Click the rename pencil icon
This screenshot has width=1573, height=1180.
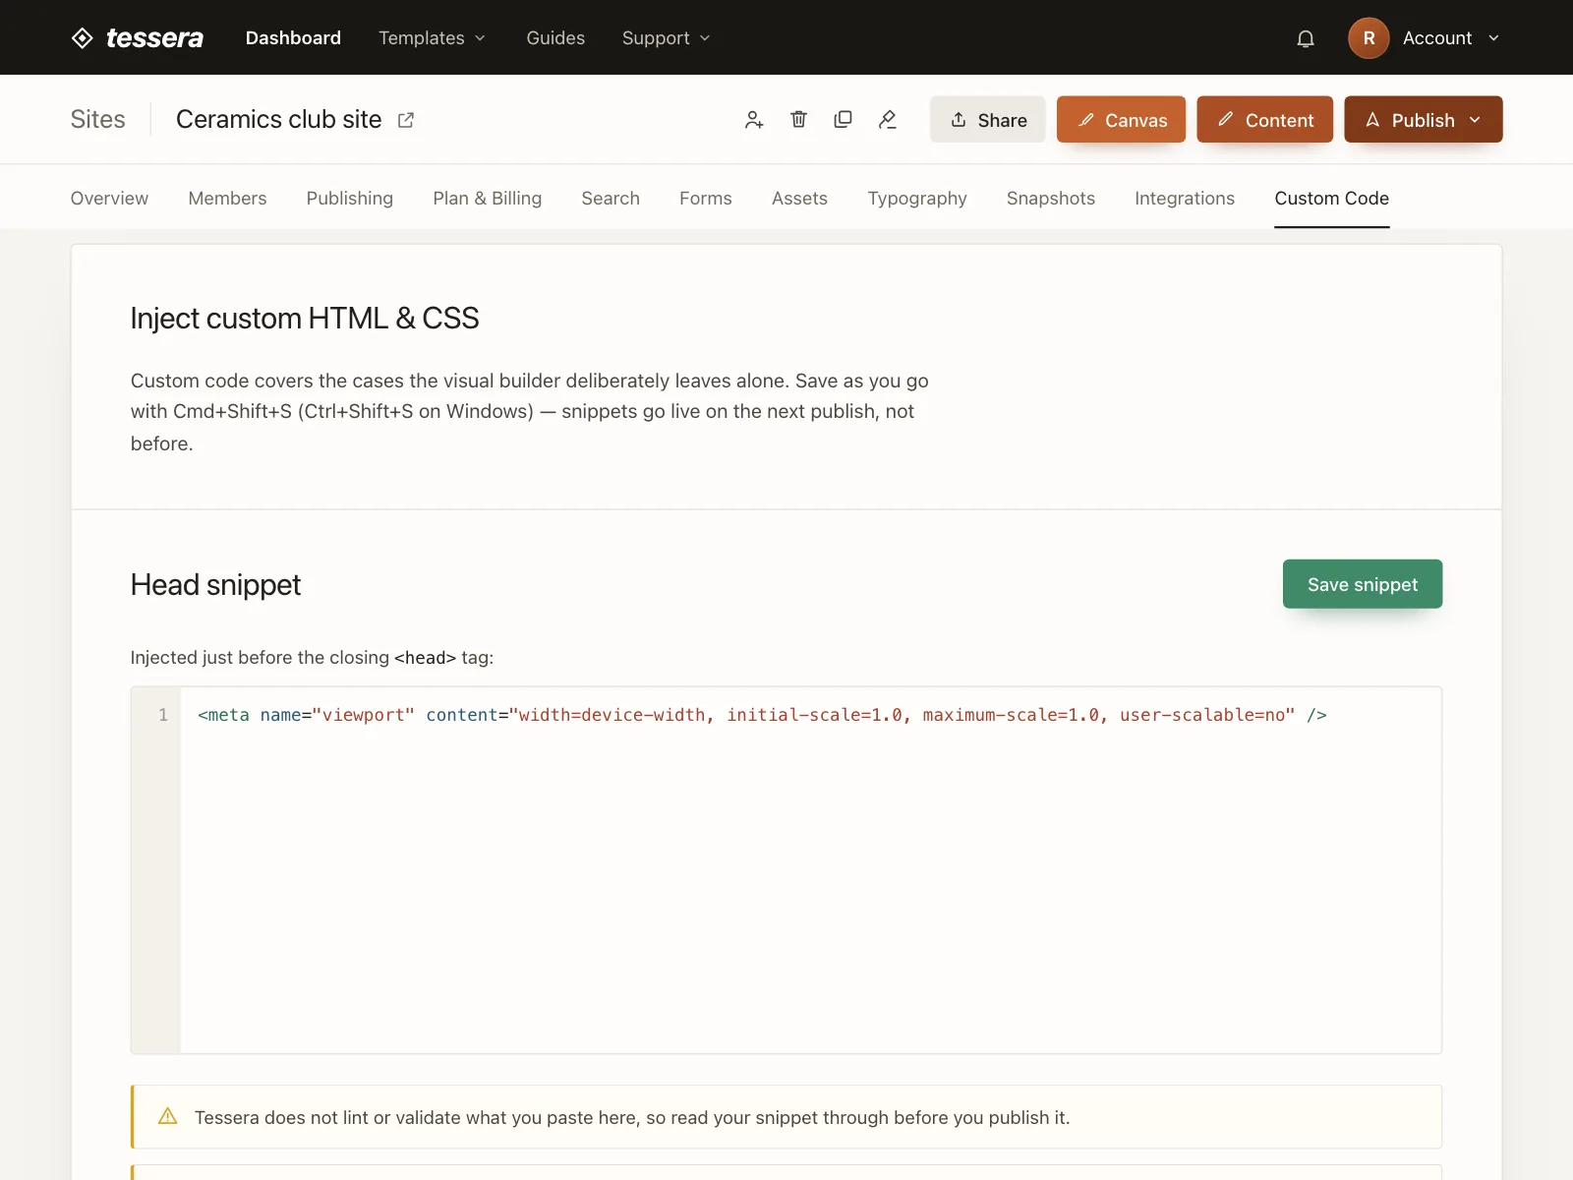[887, 120]
